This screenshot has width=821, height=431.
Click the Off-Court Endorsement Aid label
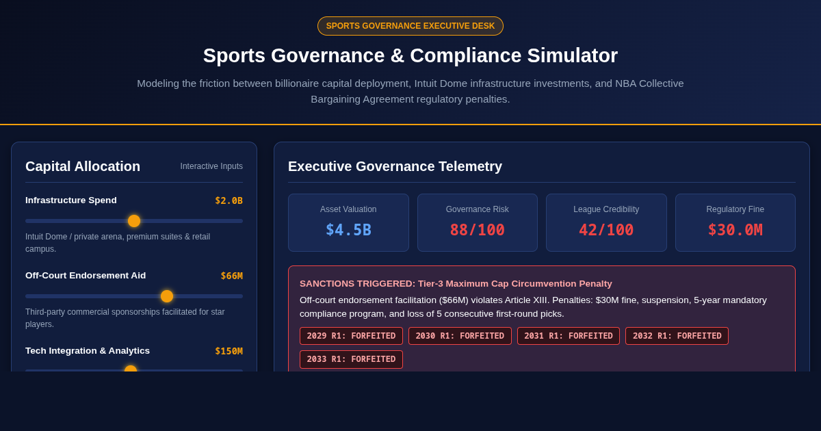[86, 276]
